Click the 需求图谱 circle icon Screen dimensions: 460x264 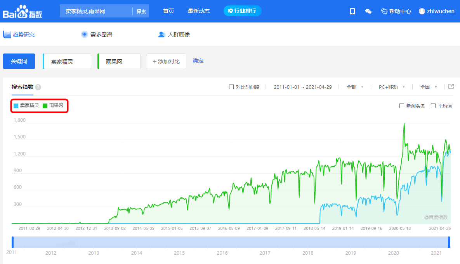pyautogui.click(x=84, y=35)
